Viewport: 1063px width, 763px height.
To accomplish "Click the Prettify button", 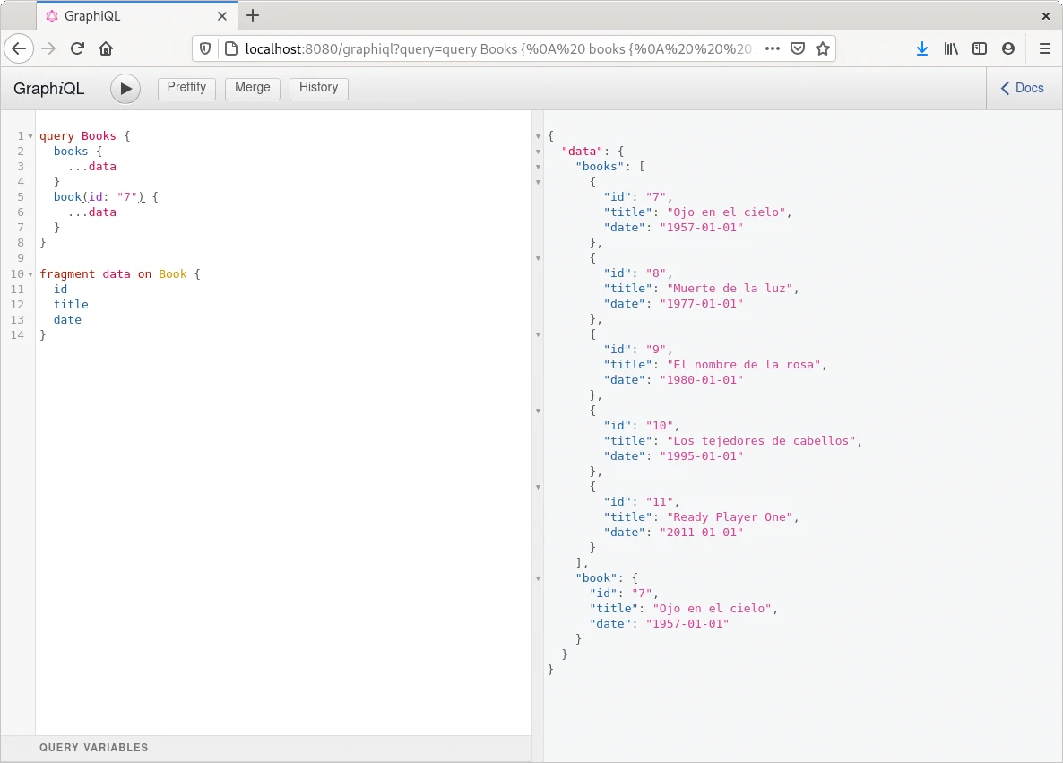I will click(186, 88).
